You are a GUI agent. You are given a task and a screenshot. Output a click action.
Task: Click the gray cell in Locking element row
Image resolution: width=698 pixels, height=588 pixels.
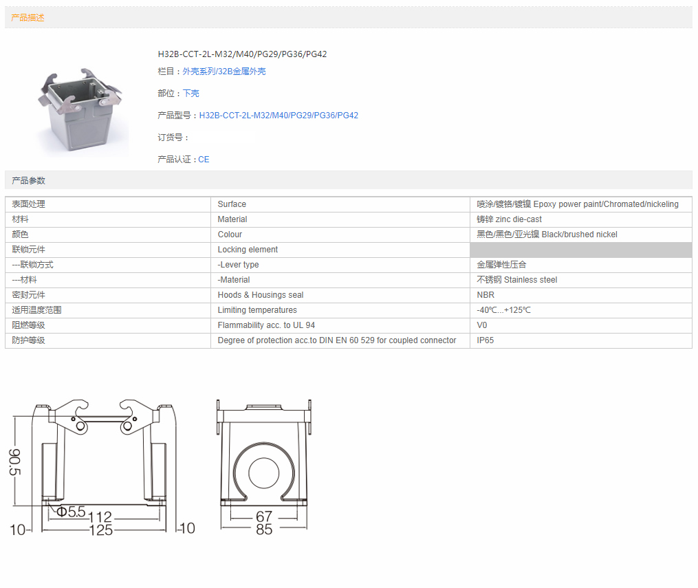point(580,250)
